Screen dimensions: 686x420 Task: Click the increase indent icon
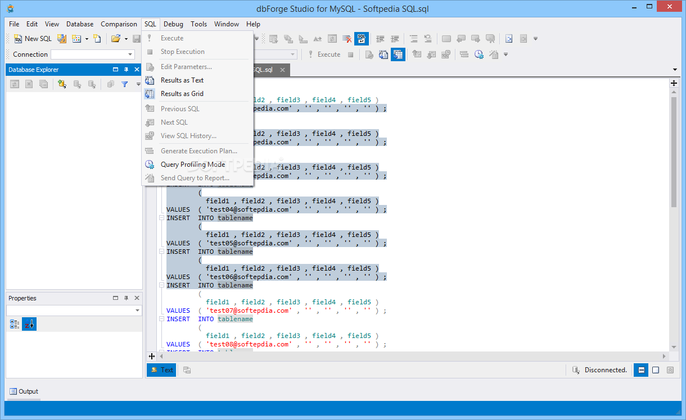pos(395,39)
